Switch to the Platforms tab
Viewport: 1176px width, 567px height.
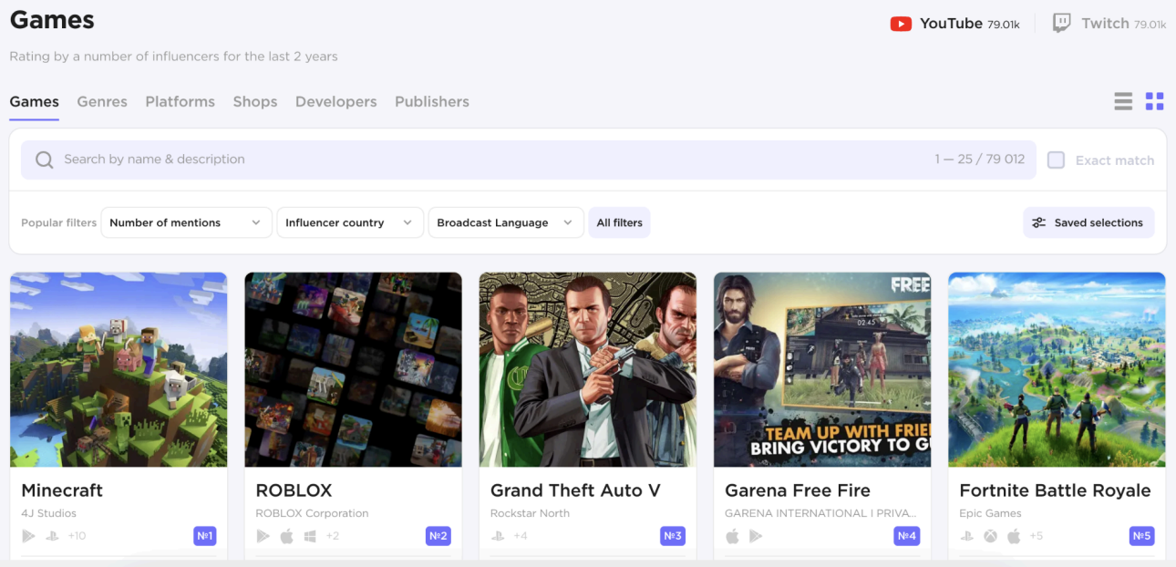pyautogui.click(x=181, y=102)
